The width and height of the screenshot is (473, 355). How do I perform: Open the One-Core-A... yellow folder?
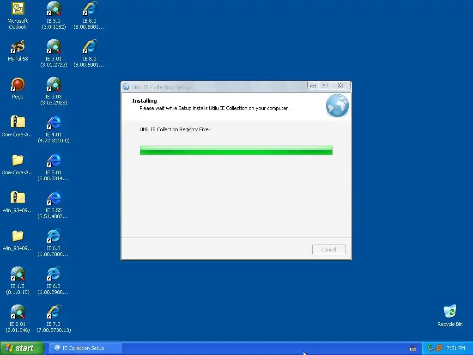(18, 160)
